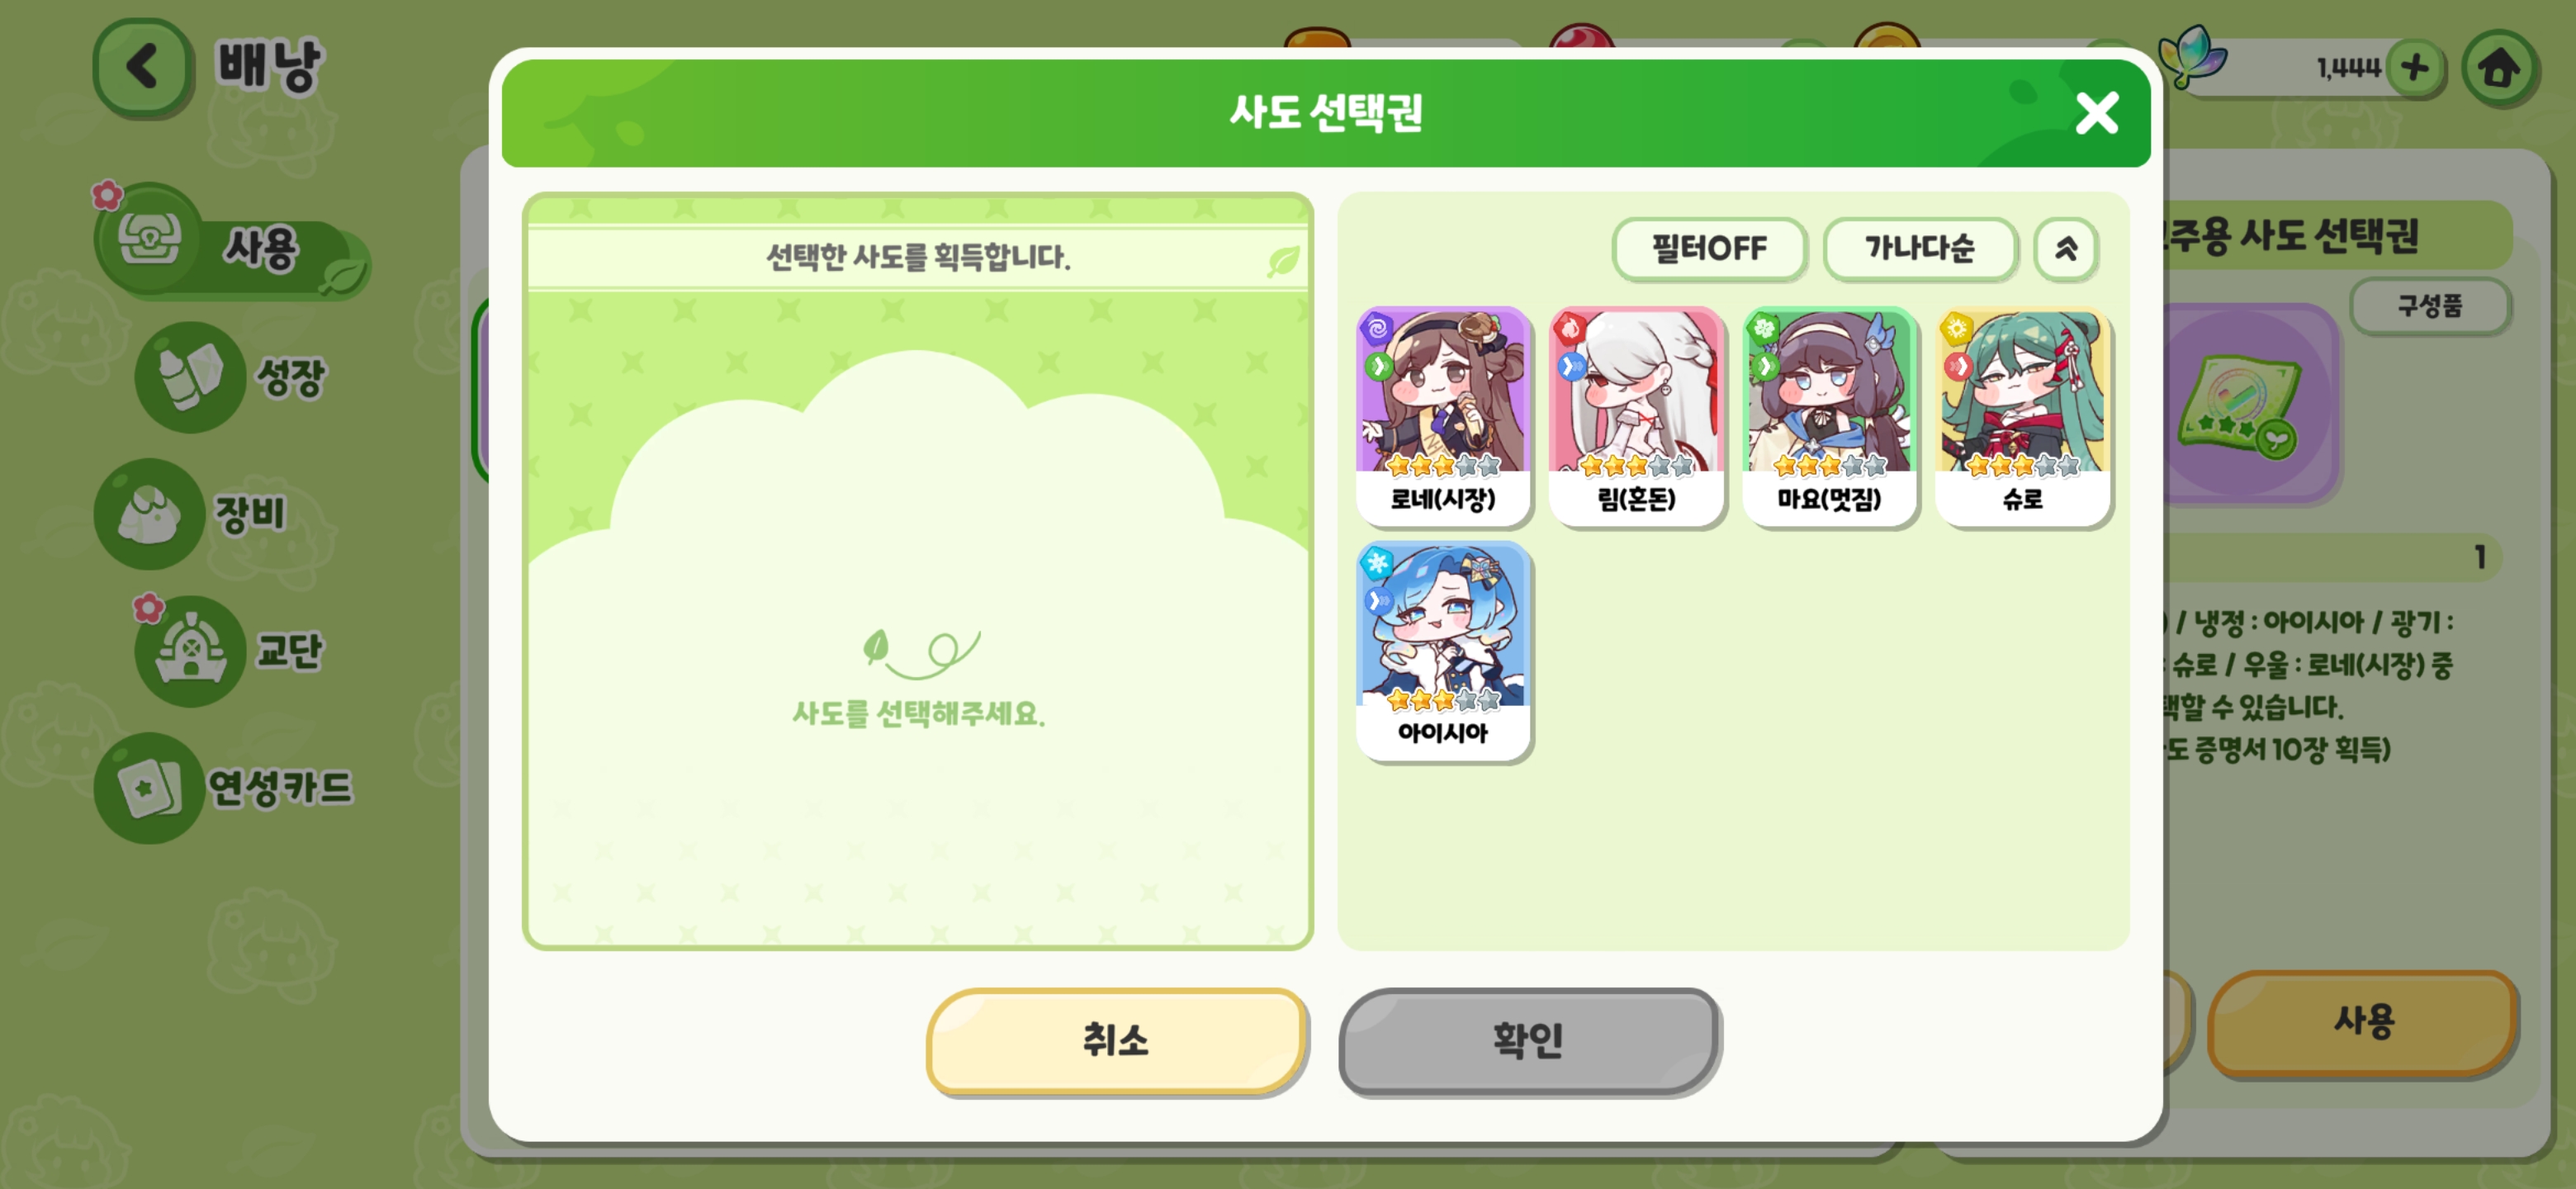Open the 사용 chest tab
The height and width of the screenshot is (1189, 2576).
tap(232, 243)
